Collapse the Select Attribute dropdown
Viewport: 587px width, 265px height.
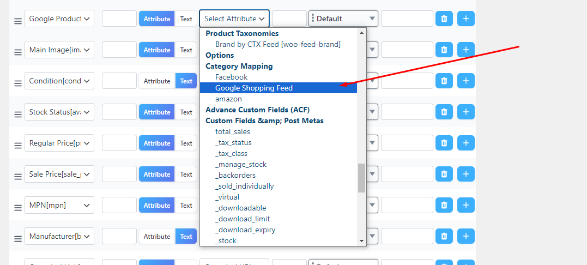(x=234, y=19)
